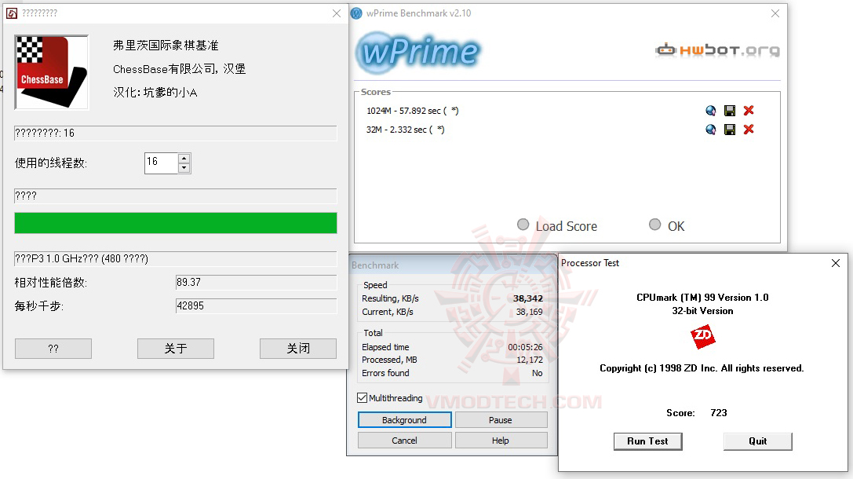Click the kilonodes per second field 42895

(257, 306)
